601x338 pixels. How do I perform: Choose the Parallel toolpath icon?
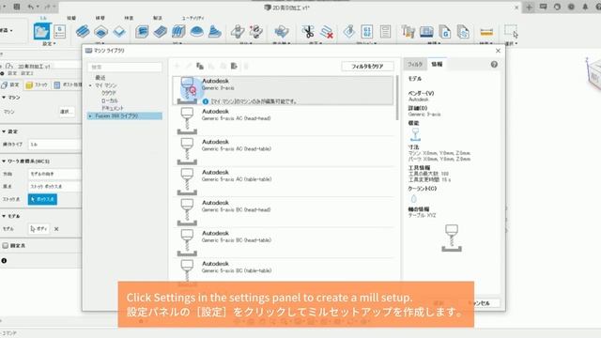178,31
